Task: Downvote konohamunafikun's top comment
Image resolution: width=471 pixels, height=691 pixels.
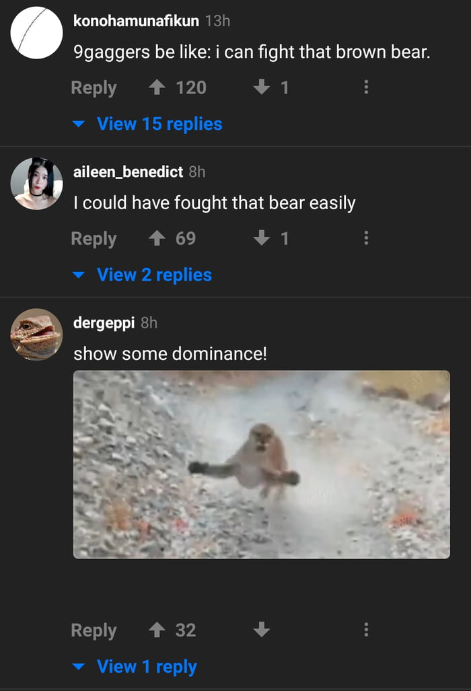Action: tap(262, 87)
